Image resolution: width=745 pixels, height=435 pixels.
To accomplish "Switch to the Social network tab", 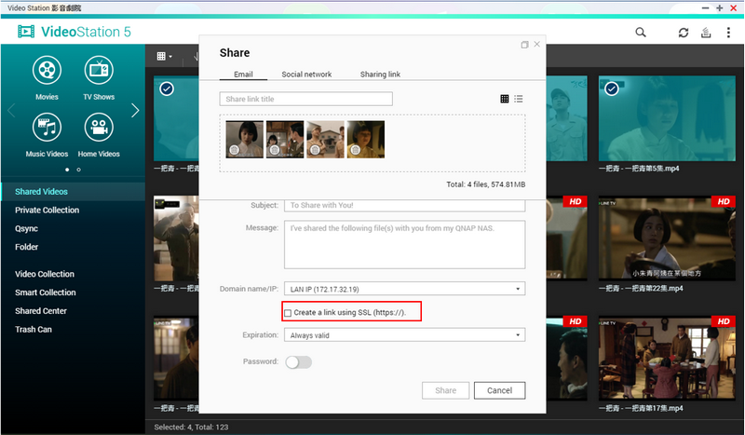I will (x=306, y=75).
